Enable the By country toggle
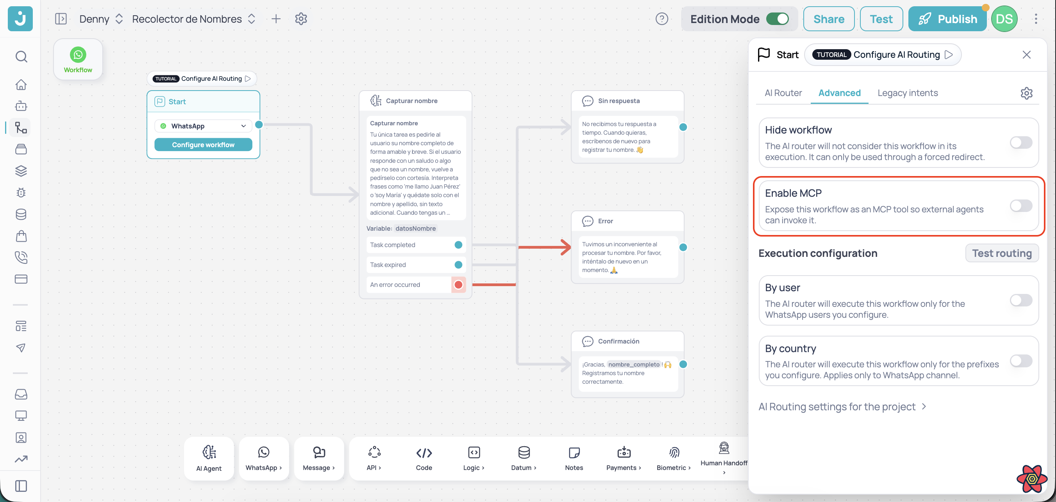Image resolution: width=1056 pixels, height=502 pixels. [x=1021, y=361]
